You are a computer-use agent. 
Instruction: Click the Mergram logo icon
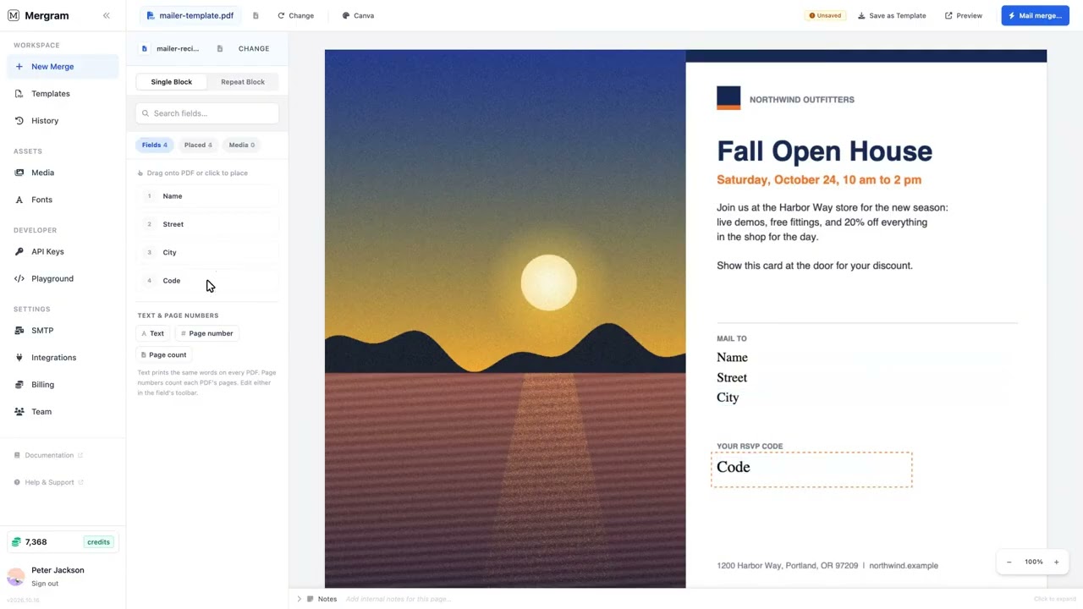(13, 15)
